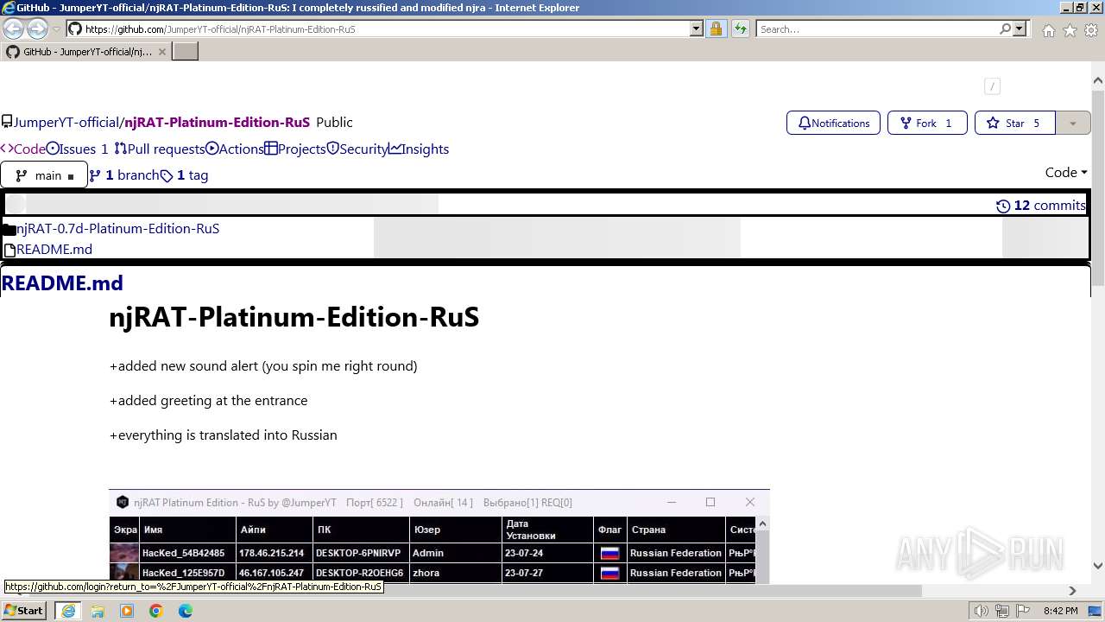
Task: Click the taskbar clock 8:42 PM
Action: pos(1060,611)
